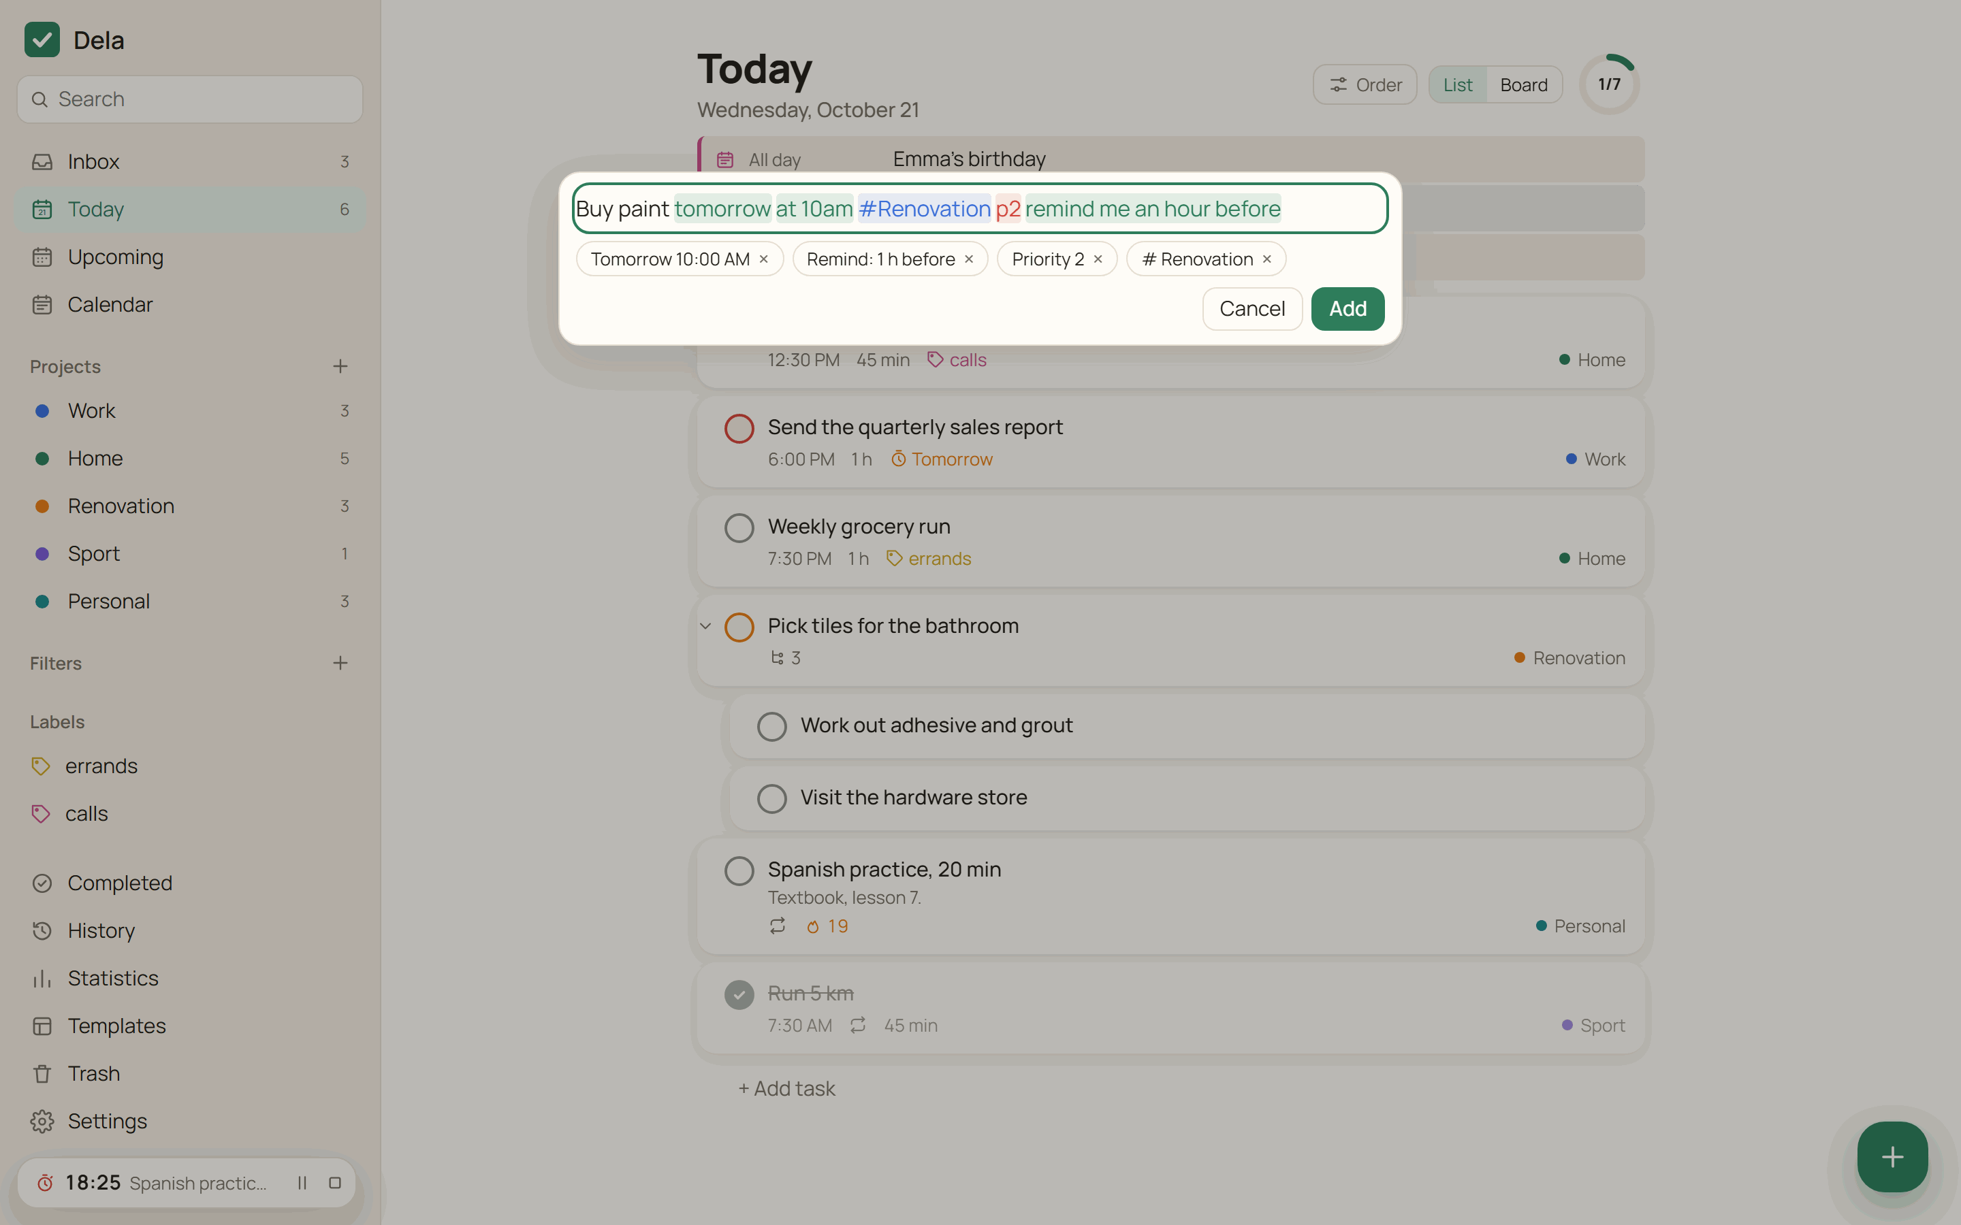Open the Work project
Image resolution: width=1961 pixels, height=1225 pixels.
click(x=189, y=411)
